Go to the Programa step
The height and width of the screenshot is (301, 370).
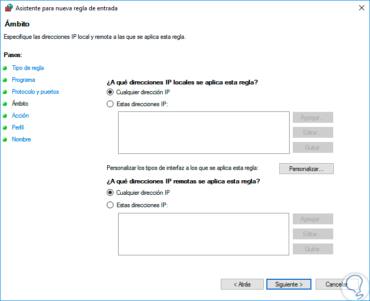click(23, 80)
